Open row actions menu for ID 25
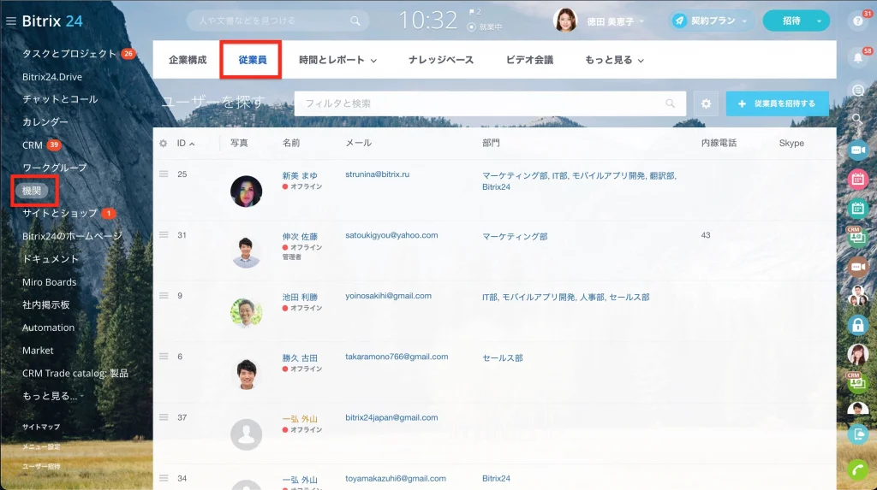The width and height of the screenshot is (877, 490). (x=164, y=174)
